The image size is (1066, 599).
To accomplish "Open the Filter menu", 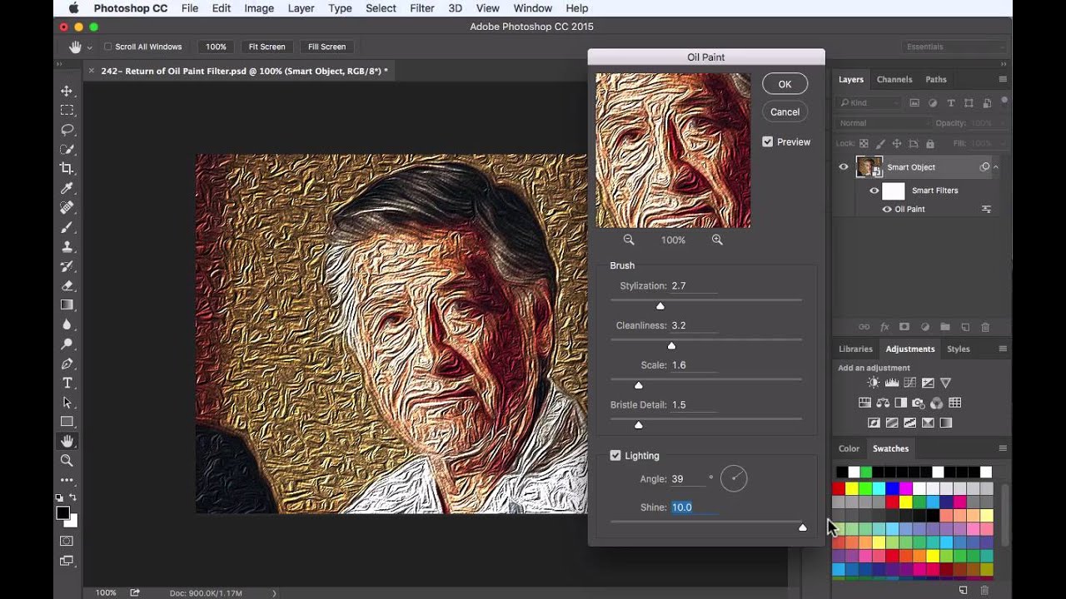I will [421, 8].
